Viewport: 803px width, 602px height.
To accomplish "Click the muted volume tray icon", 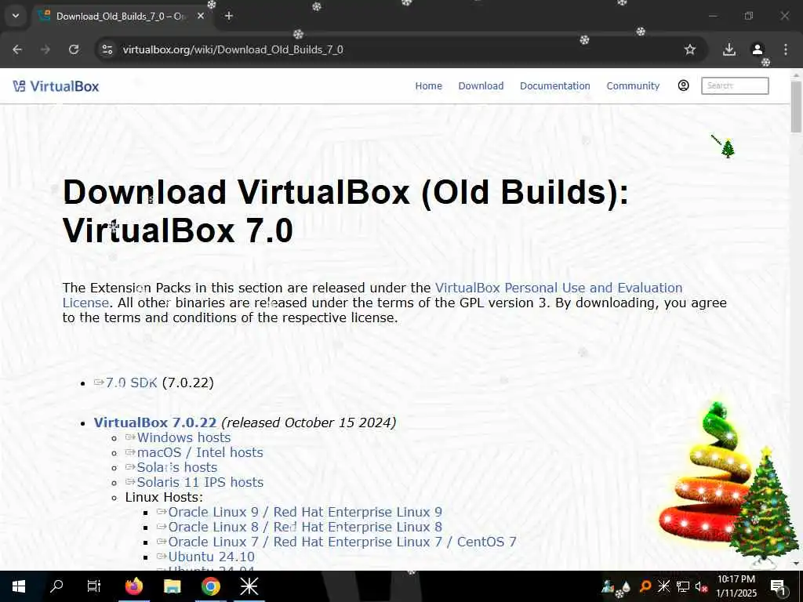I will [x=701, y=586].
